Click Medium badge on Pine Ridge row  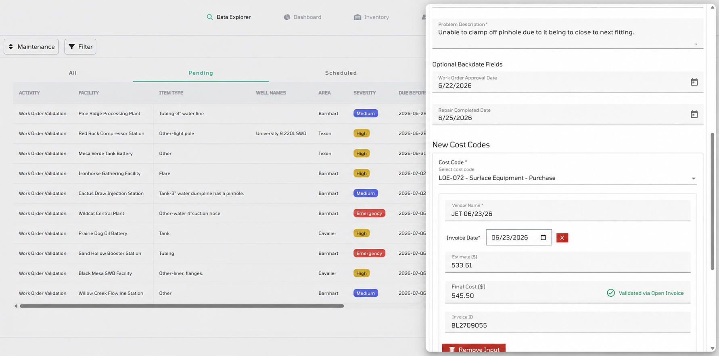[366, 113]
